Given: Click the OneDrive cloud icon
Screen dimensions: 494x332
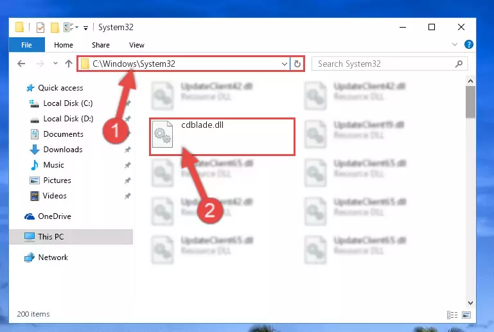Looking at the screenshot, I should pyautogui.click(x=30, y=216).
